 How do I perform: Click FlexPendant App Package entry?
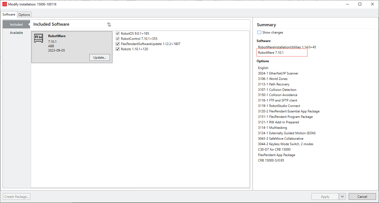(x=276, y=155)
